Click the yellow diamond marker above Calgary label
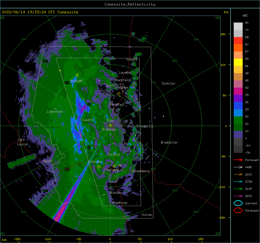The width and height of the screenshot is (260, 243). click(x=114, y=166)
